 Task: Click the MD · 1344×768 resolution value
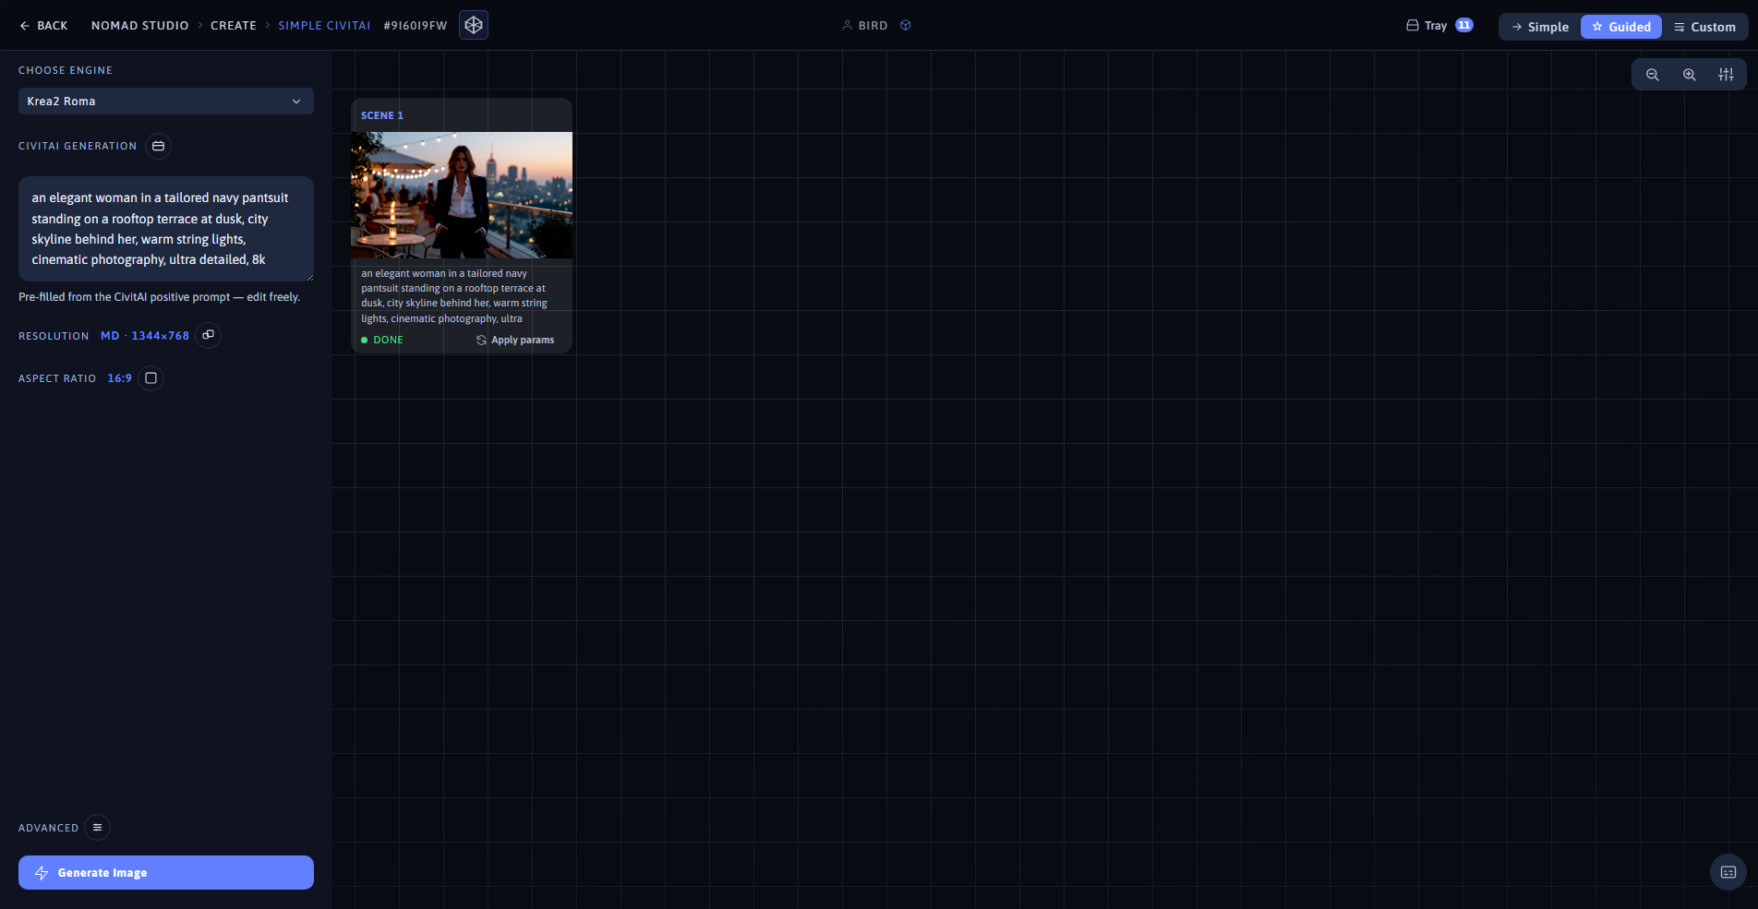tap(145, 336)
